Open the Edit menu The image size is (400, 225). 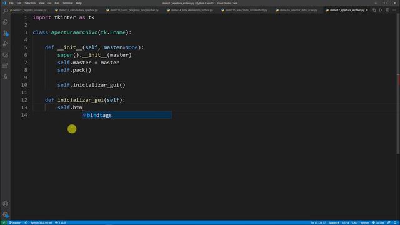click(19, 3)
